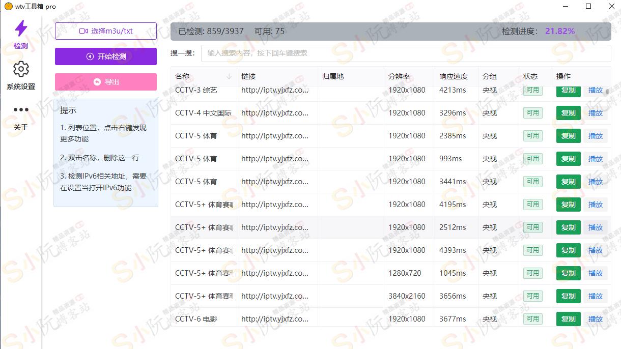
Task: Click the table's vertical scrollbar thumb
Action: (607, 92)
